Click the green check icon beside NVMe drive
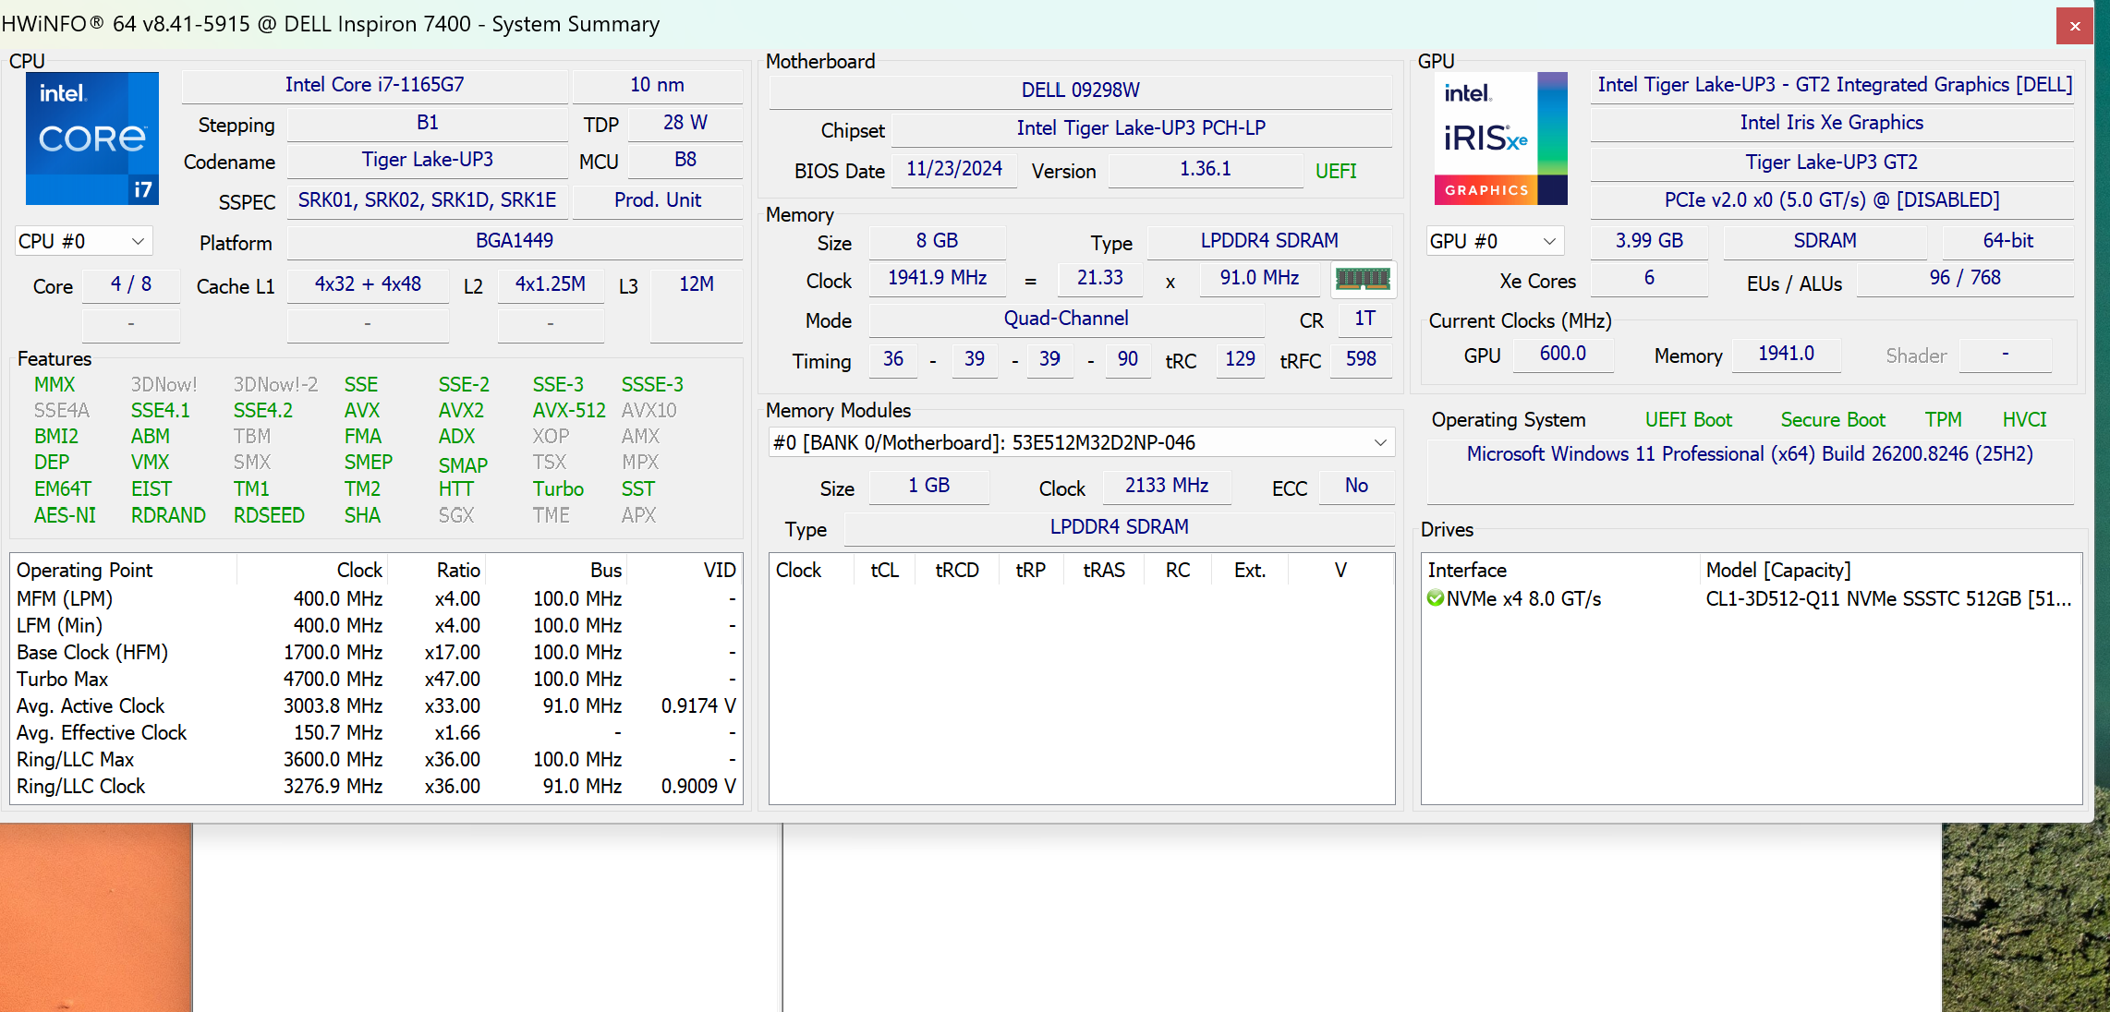 (x=1436, y=598)
